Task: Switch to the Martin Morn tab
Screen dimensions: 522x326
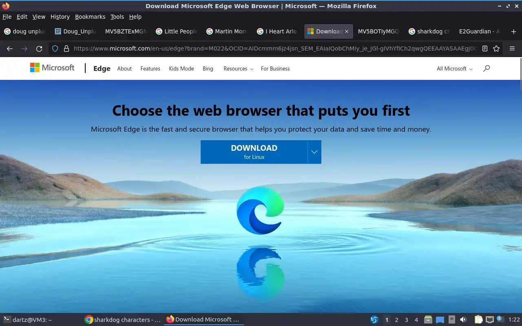Action: [x=227, y=31]
